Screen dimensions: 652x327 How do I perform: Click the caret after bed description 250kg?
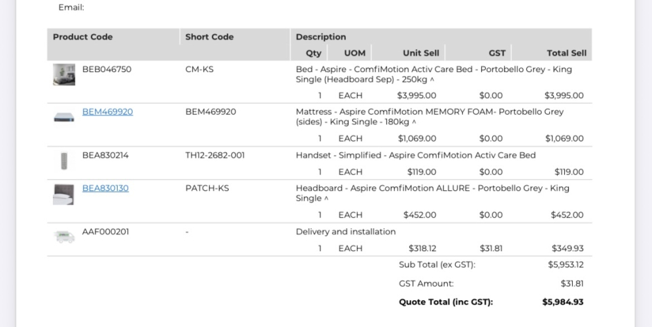[432, 80]
